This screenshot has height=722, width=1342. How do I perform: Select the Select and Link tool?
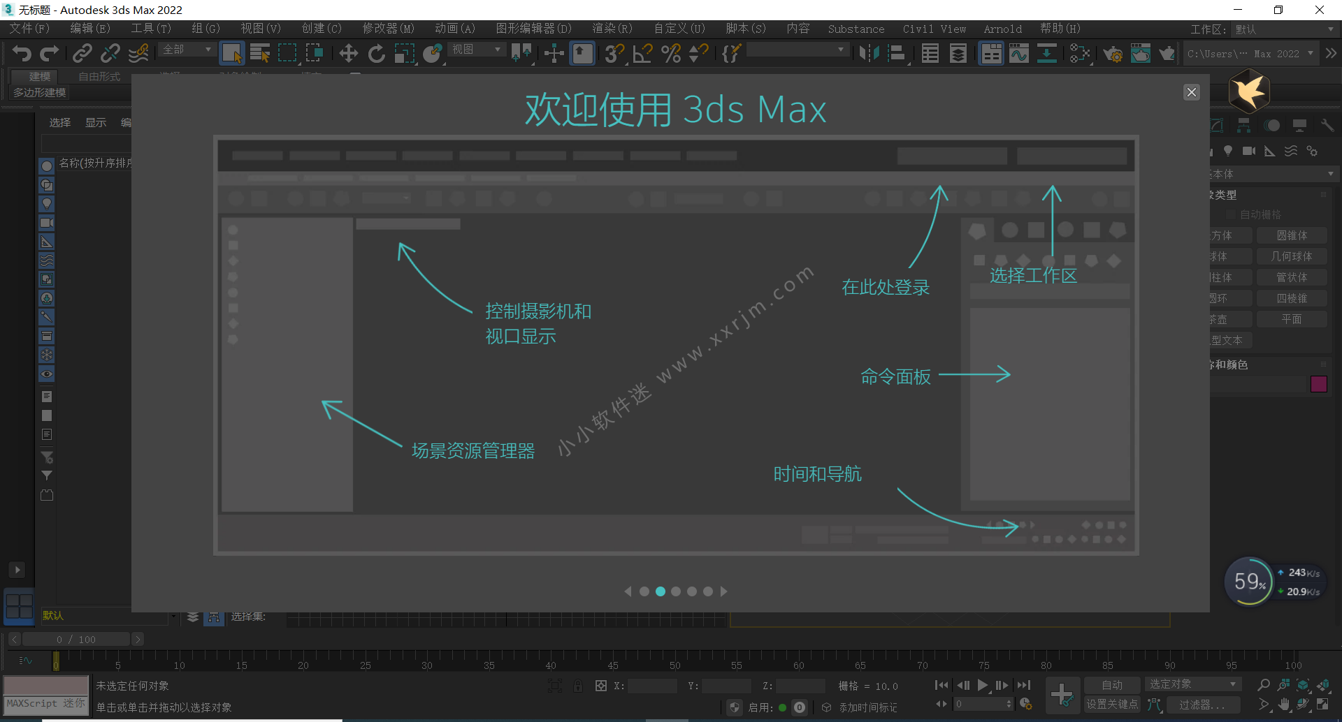(82, 53)
